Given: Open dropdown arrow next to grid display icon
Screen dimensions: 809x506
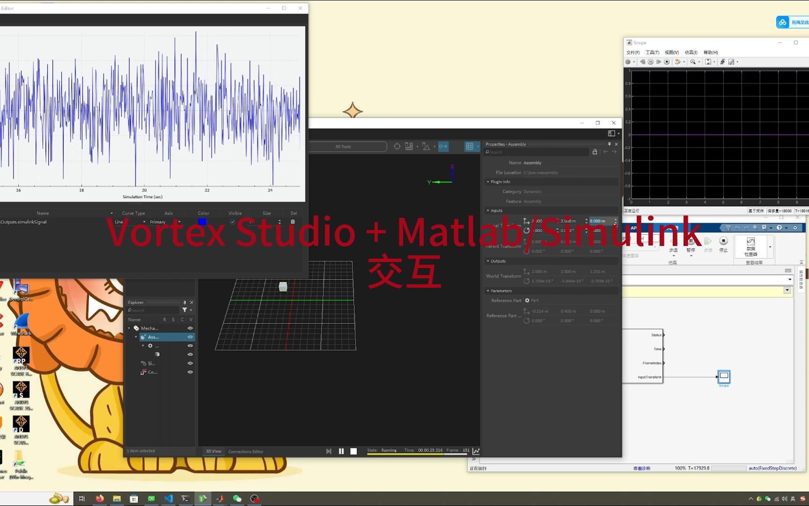Looking at the screenshot, I should 478,147.
